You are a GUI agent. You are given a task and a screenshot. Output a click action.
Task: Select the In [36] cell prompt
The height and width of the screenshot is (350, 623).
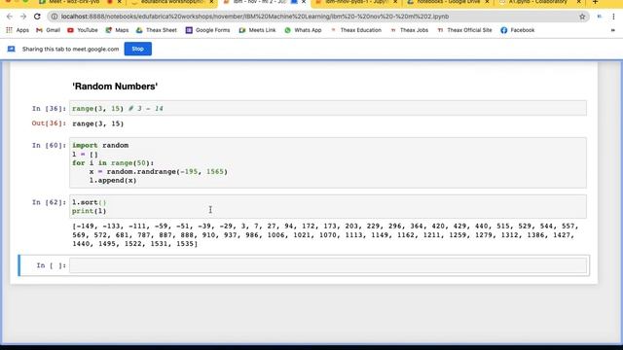point(49,108)
